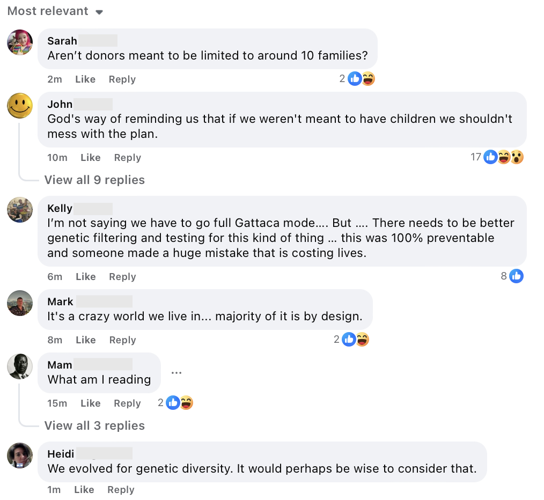
Task: Like Kelly's Gattaca comment
Action: pos(86,277)
